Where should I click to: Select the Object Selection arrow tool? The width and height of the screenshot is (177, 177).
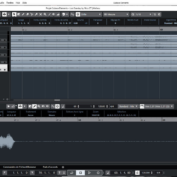14,14
